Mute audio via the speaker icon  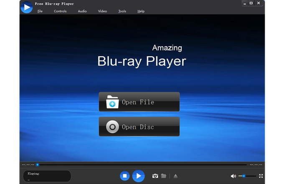pos(233,176)
